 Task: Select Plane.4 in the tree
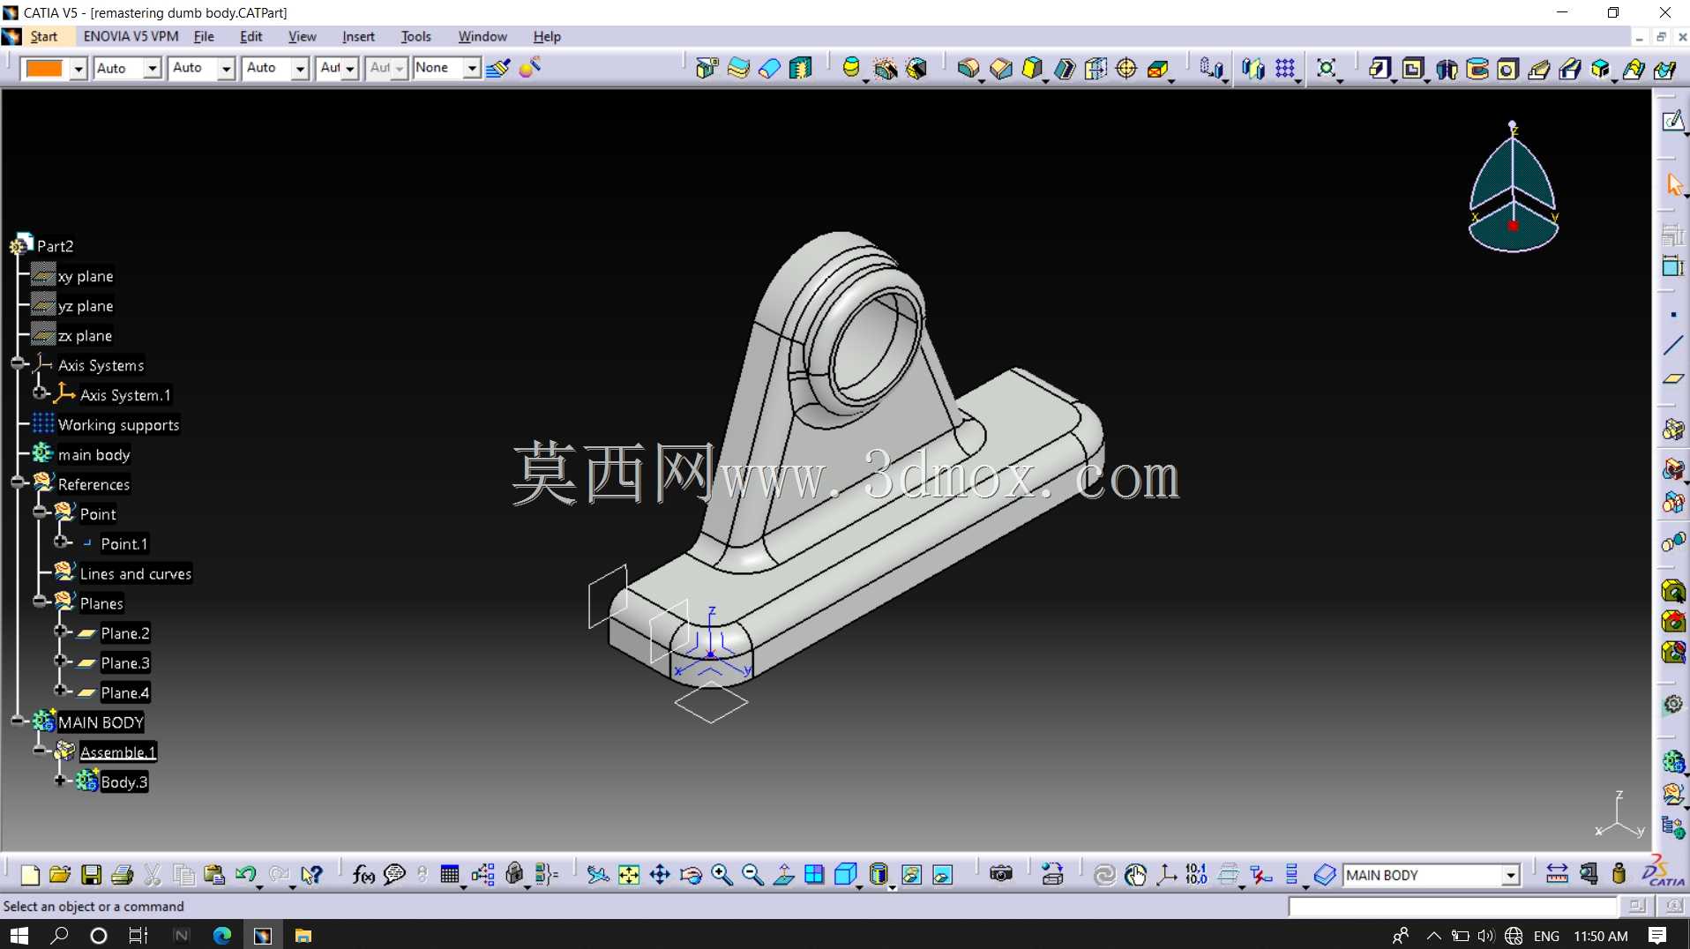pos(124,693)
